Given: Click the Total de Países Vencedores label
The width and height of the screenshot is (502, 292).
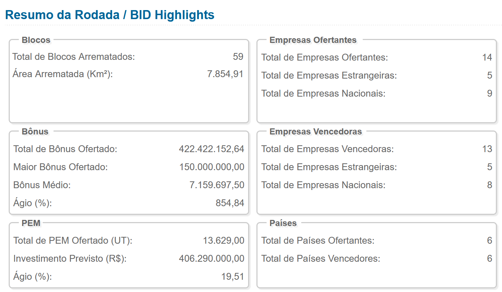Looking at the screenshot, I should (x=320, y=259).
